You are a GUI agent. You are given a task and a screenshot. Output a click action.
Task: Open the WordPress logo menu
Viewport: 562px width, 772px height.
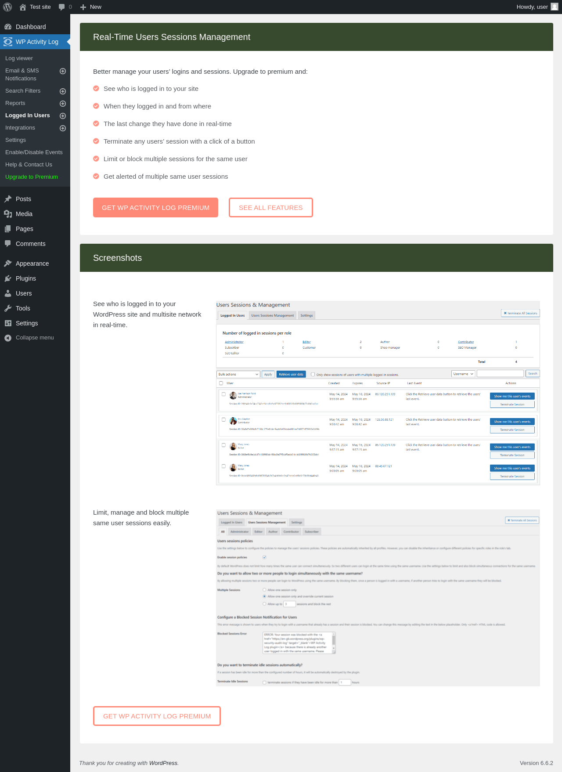[7, 7]
